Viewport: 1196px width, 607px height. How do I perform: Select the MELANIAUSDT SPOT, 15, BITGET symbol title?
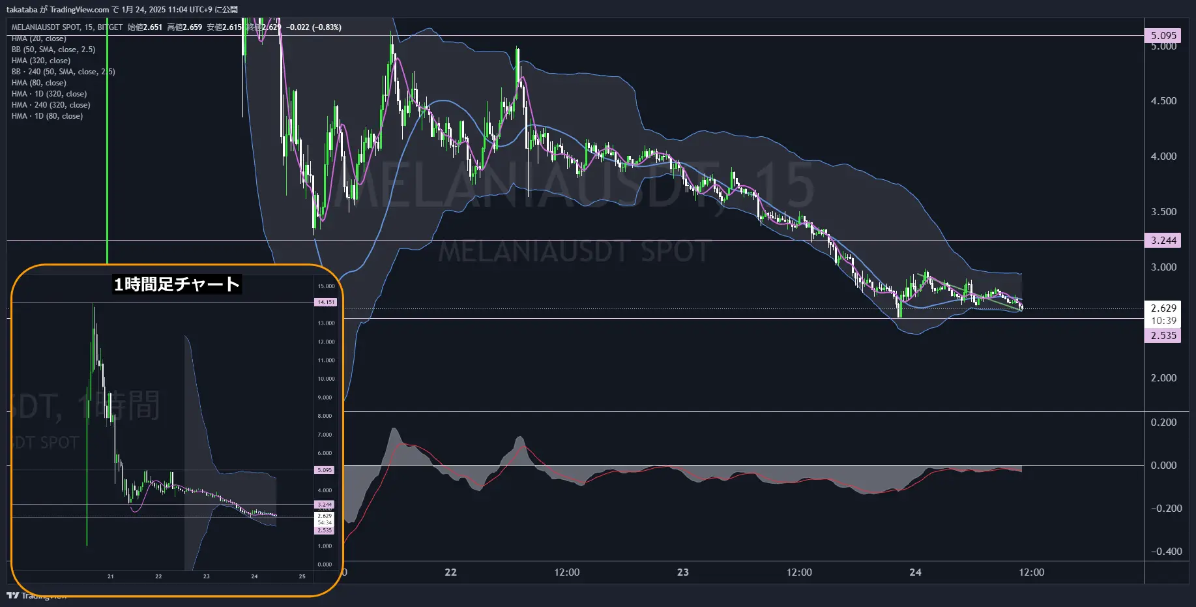[x=67, y=27]
